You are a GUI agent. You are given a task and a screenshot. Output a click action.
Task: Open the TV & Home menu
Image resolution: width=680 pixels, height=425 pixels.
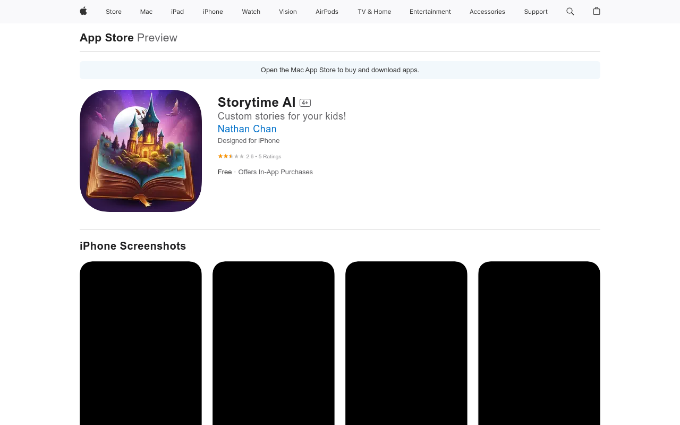[x=375, y=12]
